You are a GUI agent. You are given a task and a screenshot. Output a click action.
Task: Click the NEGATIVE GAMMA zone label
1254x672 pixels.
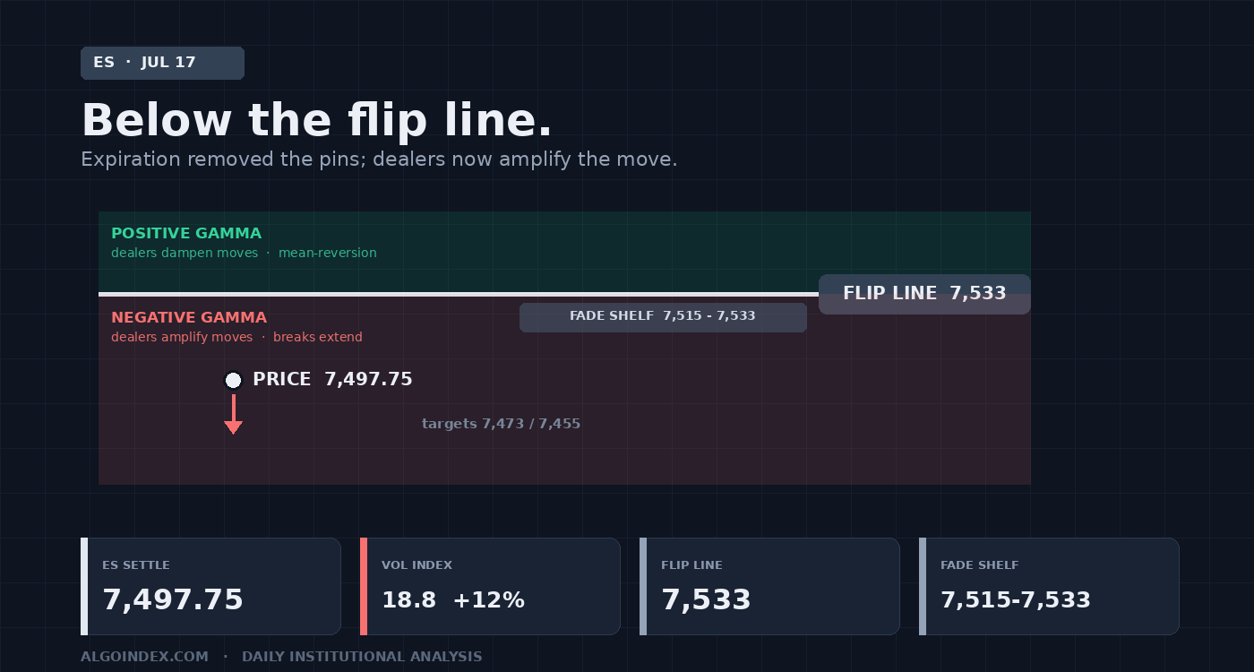coord(189,317)
